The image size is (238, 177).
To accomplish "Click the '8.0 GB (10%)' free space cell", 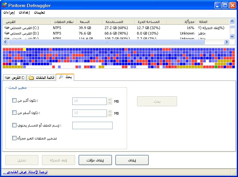I will [147, 33].
